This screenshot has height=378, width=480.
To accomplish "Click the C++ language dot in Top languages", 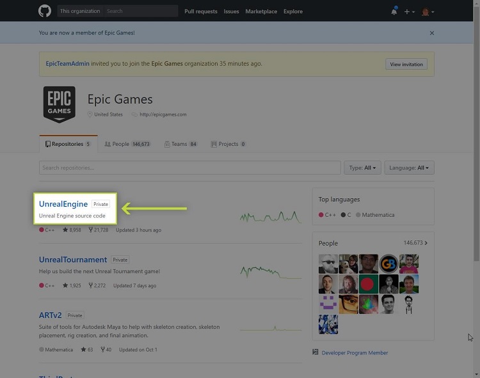I will click(x=321, y=215).
